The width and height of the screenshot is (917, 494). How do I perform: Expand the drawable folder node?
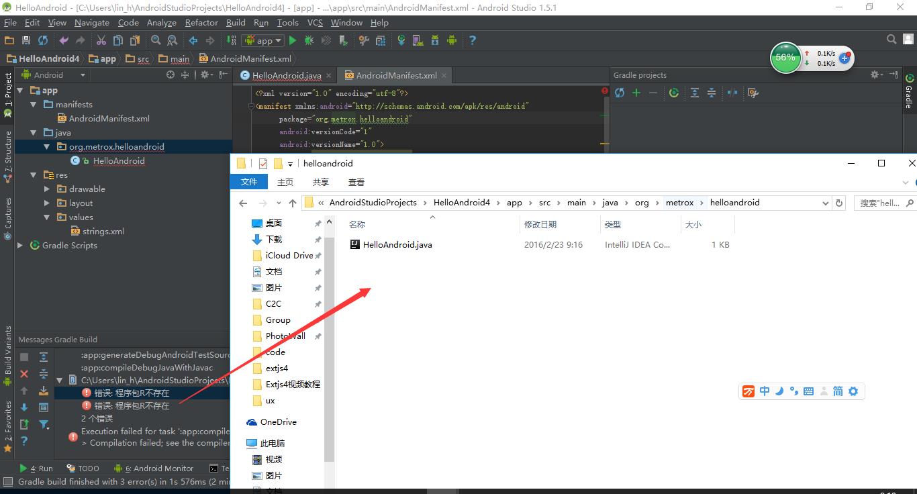point(47,189)
